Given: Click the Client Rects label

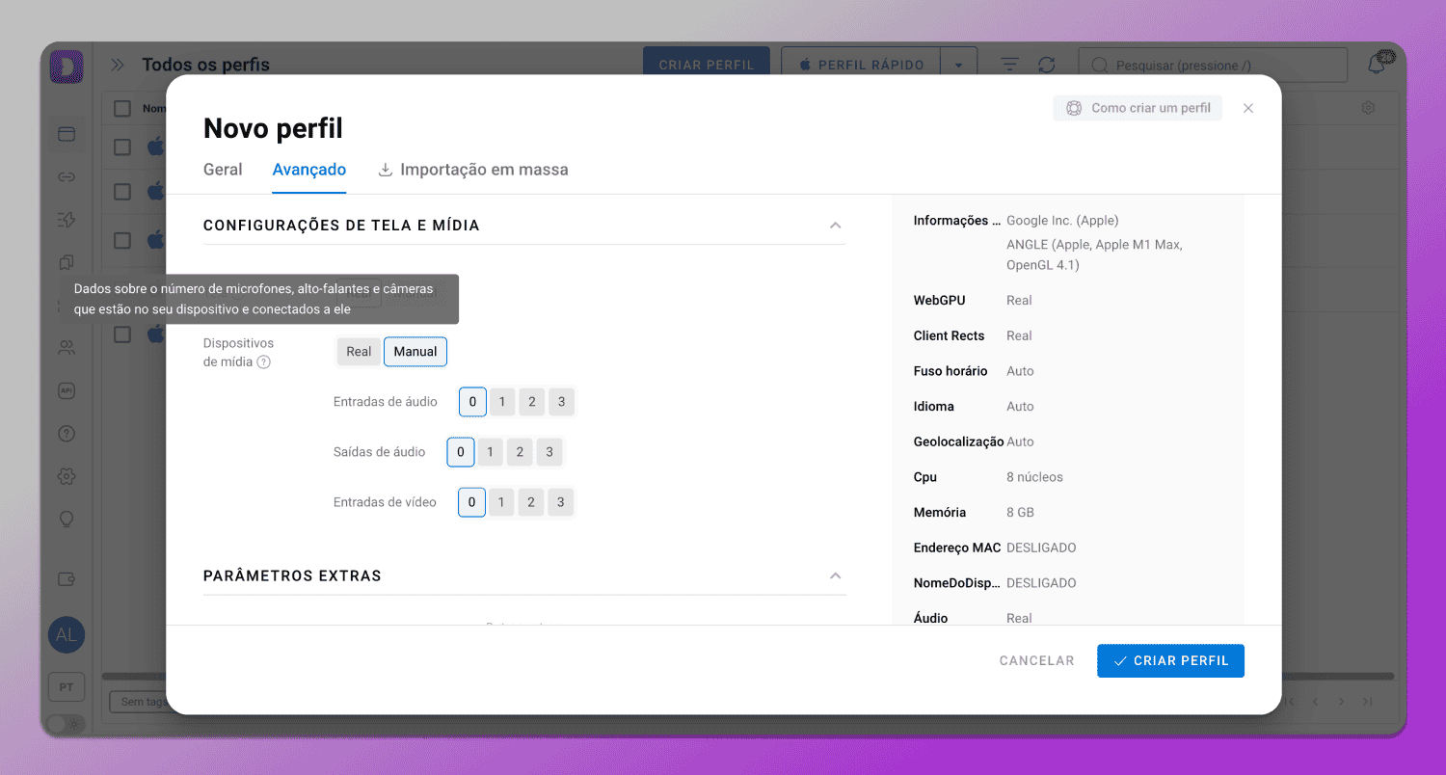Looking at the screenshot, I should 949,336.
